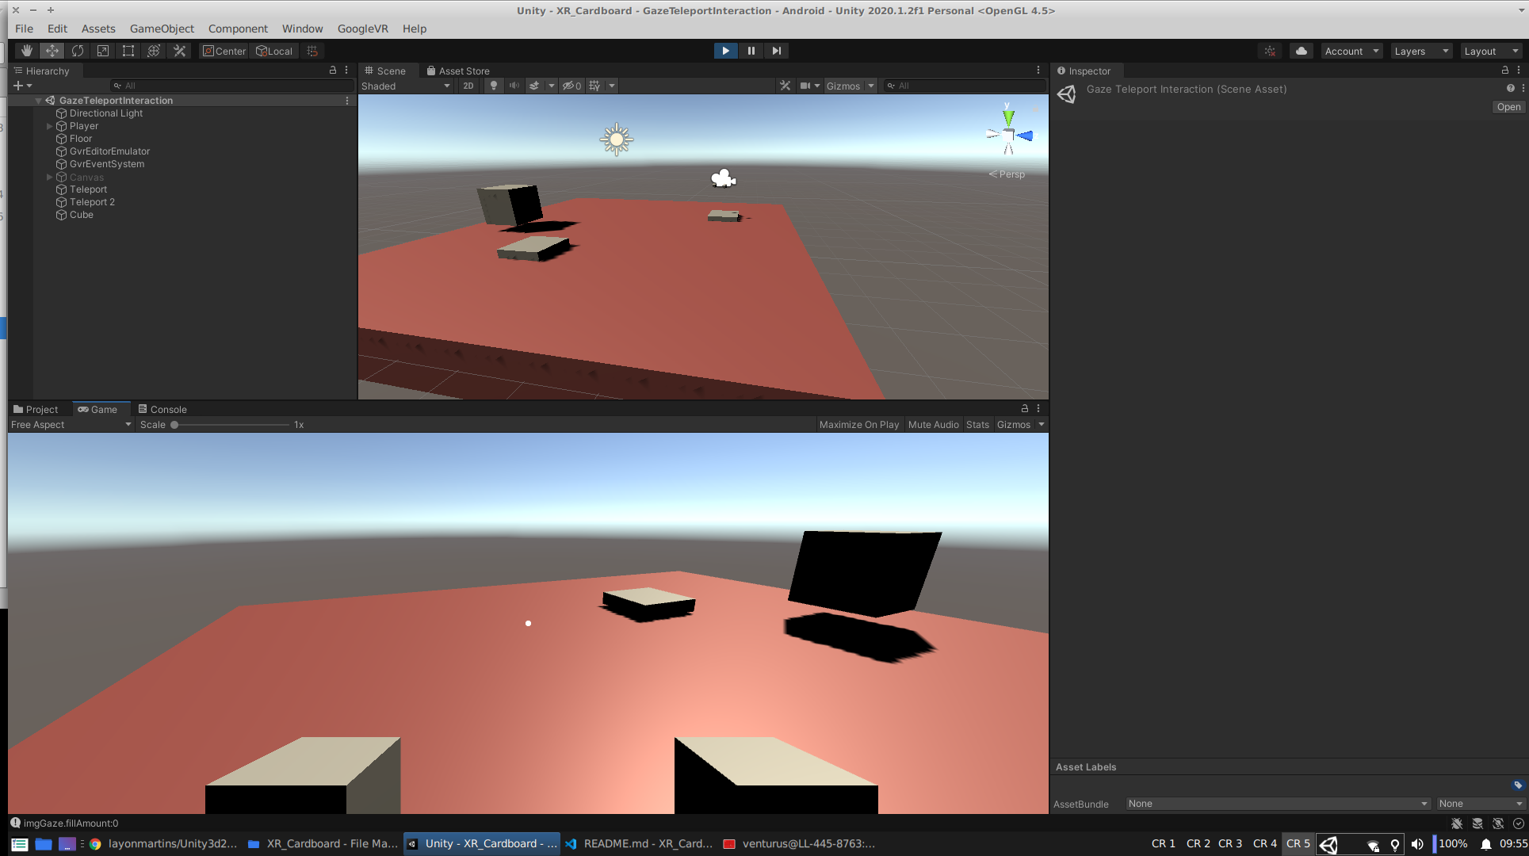Open the Free Aspect dropdown
The height and width of the screenshot is (856, 1529).
click(x=71, y=425)
